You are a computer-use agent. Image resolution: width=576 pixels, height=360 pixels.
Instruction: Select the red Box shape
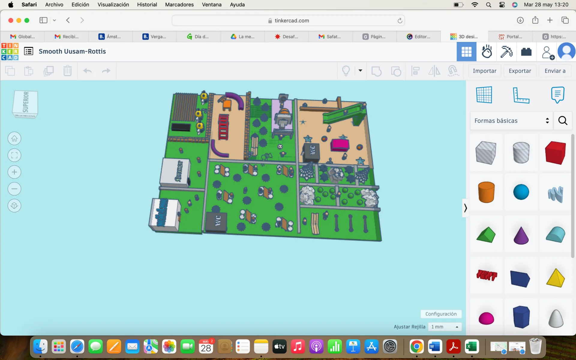click(555, 153)
